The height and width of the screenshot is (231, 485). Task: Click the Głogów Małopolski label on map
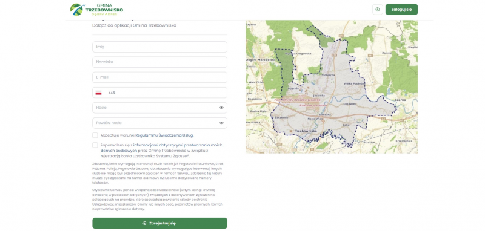coord(261,60)
